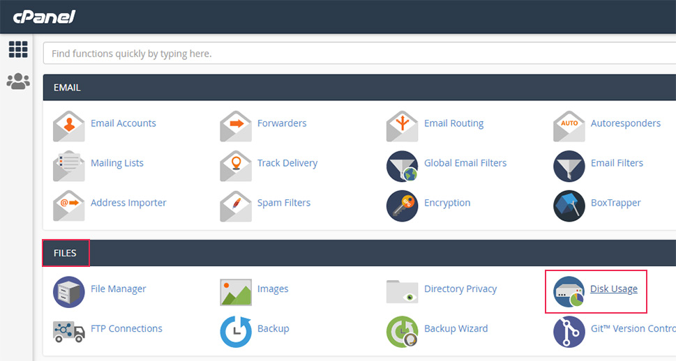
Task: Click the Forwarders envelope icon
Action: [x=236, y=126]
